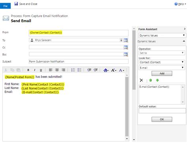Viewport: 187px width, 148px height.
Task: Open lookup for the To field
Action: [126, 40]
